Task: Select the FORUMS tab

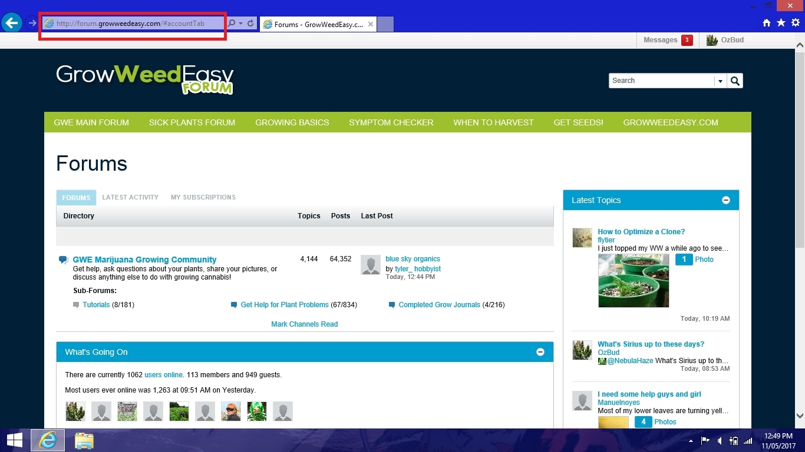Action: (76, 198)
